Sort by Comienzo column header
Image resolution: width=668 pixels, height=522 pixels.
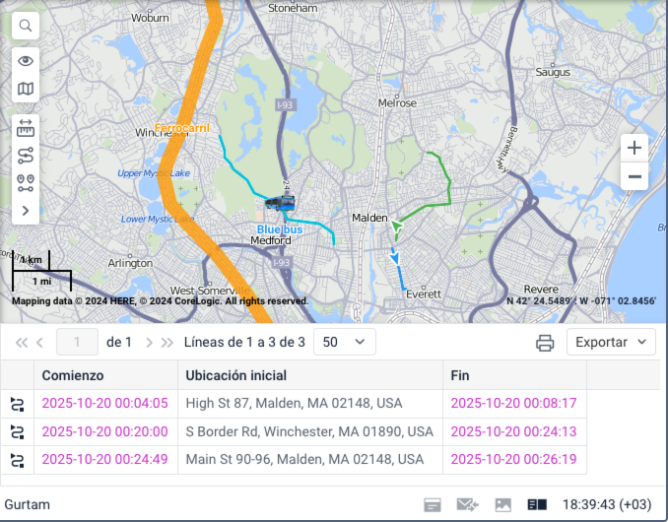72,375
